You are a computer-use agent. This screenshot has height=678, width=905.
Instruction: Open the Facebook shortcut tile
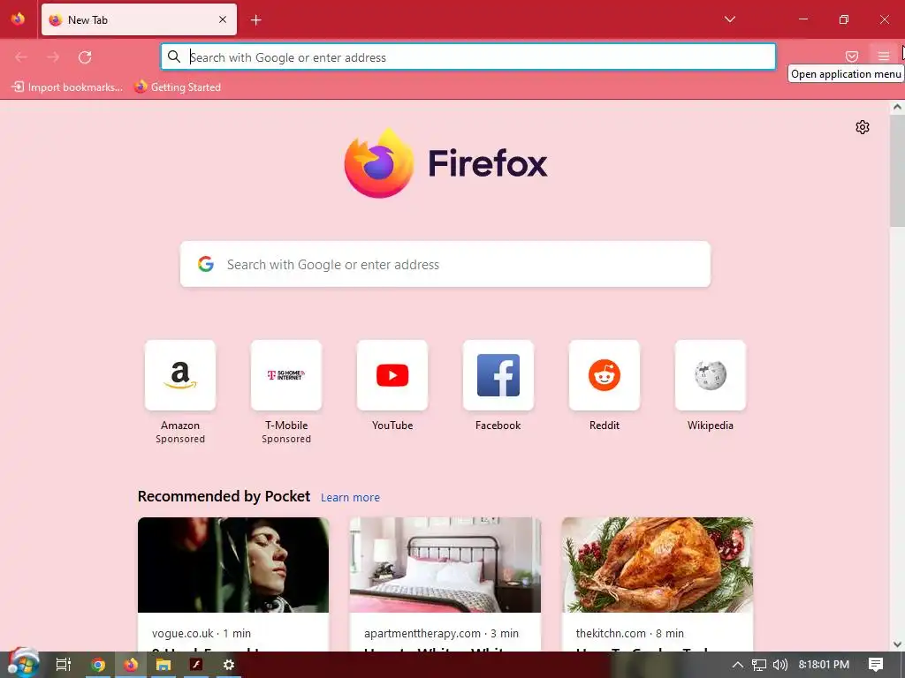tap(498, 375)
